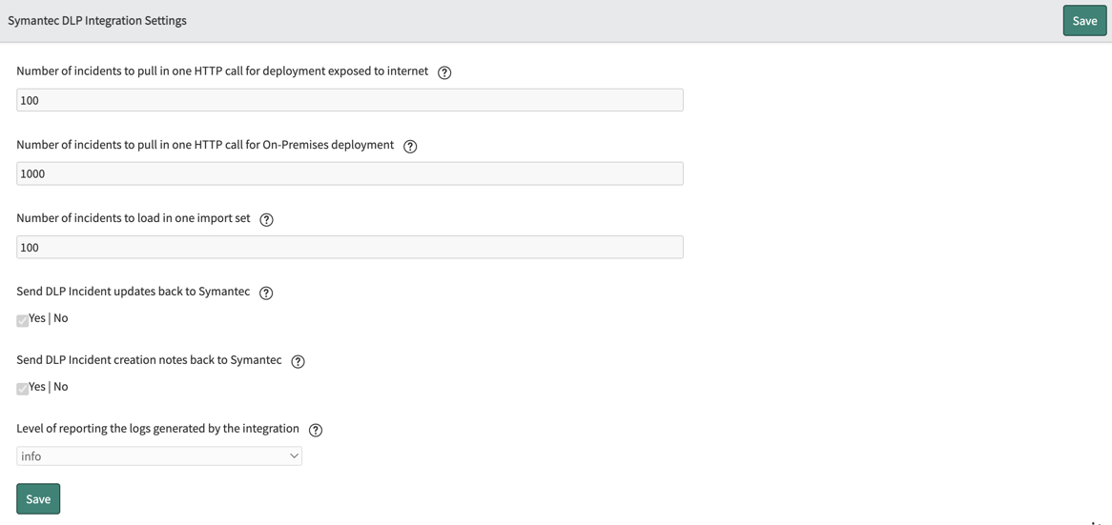Open the log level dropdown showing info

(x=159, y=456)
